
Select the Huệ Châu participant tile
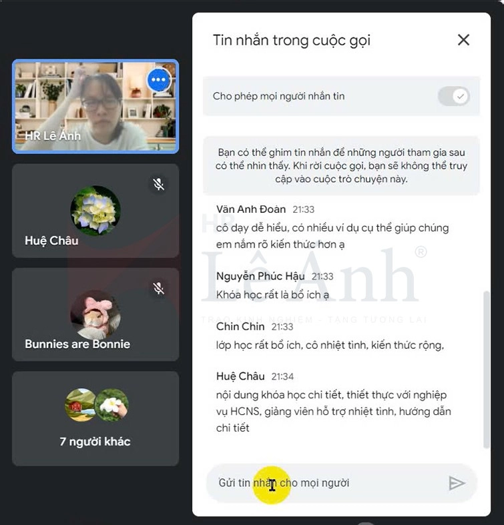tap(95, 211)
